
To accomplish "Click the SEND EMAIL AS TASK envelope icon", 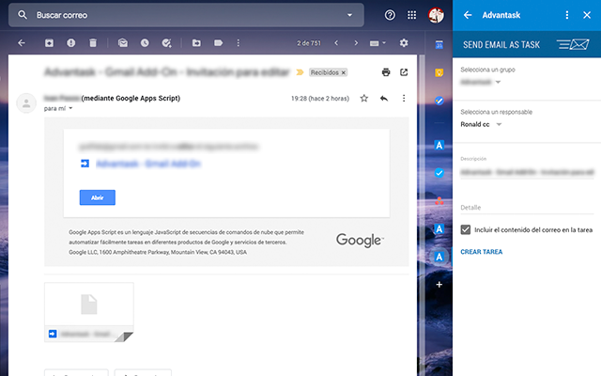I will 573,44.
